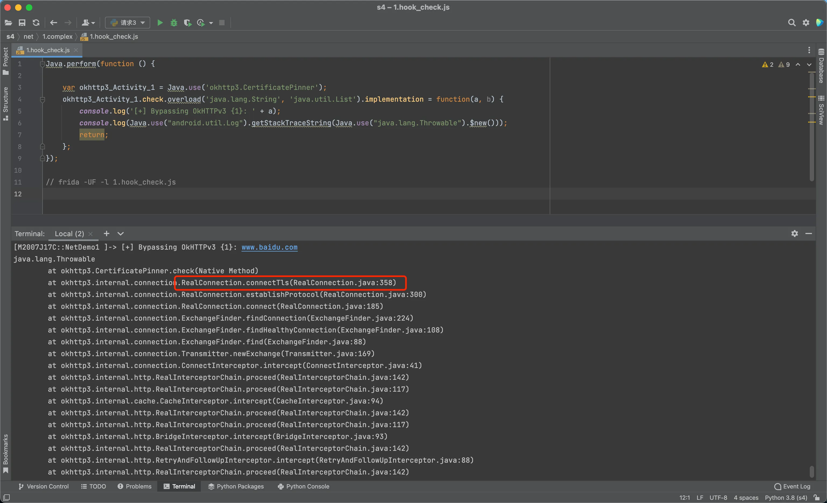Run with coverage shield icon

coord(188,23)
